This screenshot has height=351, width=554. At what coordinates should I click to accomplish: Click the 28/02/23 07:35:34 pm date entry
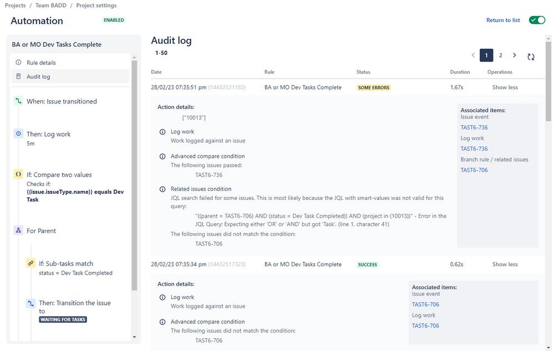click(x=179, y=264)
